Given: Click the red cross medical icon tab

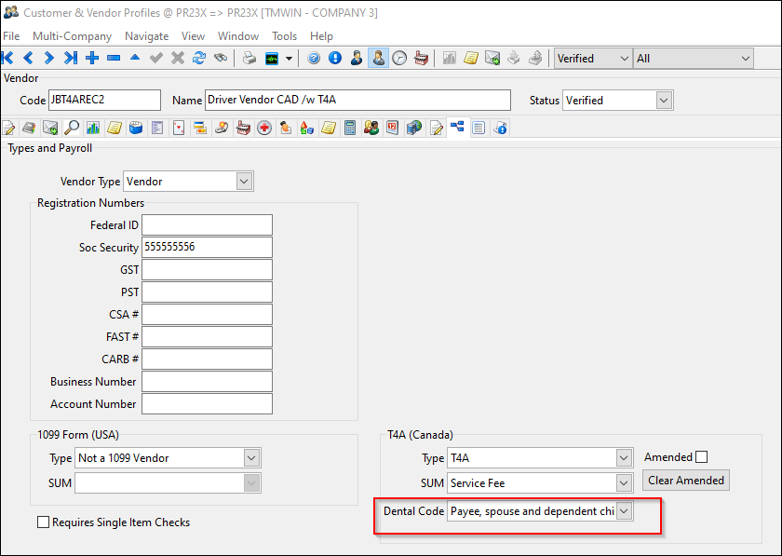Looking at the screenshot, I should 264,128.
